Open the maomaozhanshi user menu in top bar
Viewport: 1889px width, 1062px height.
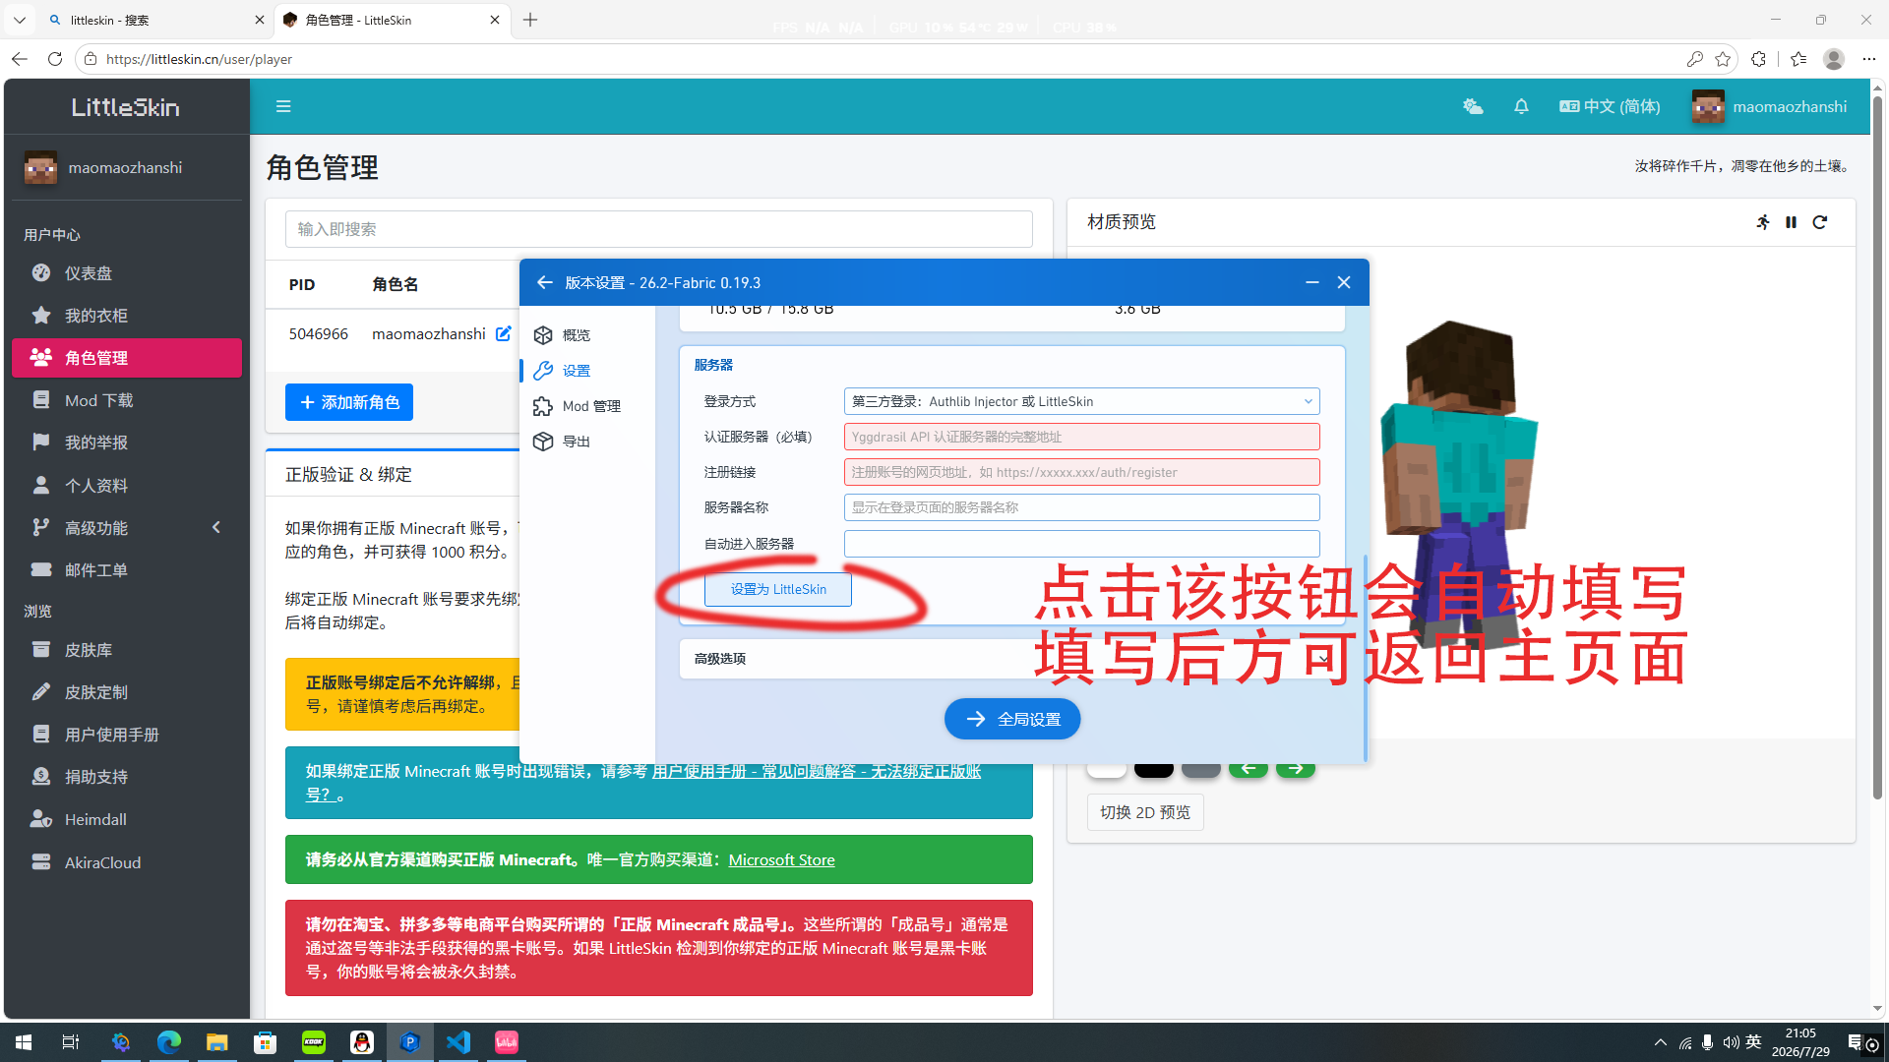[1769, 106]
